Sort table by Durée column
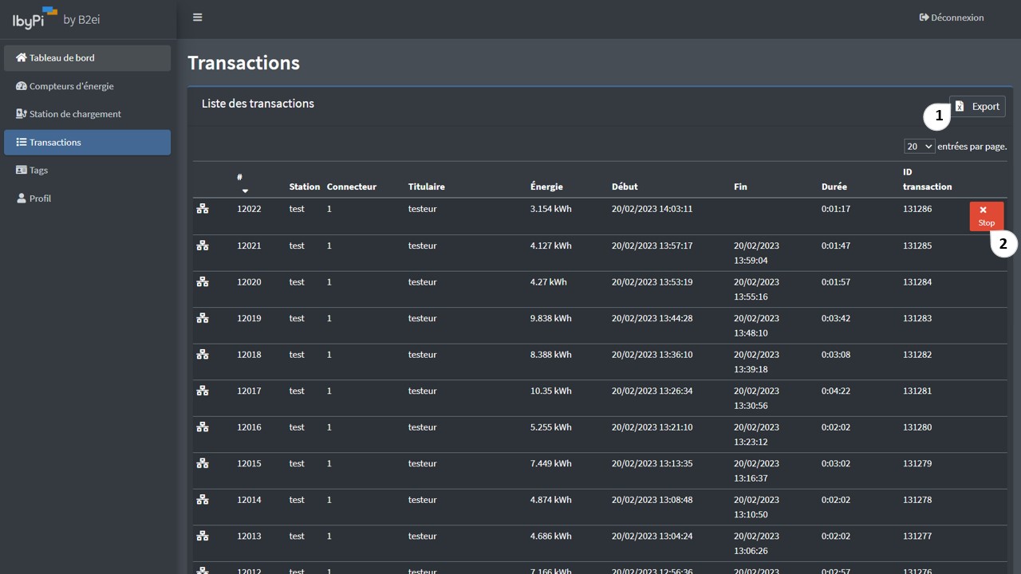Viewport: 1021px width, 574px height. coord(834,187)
